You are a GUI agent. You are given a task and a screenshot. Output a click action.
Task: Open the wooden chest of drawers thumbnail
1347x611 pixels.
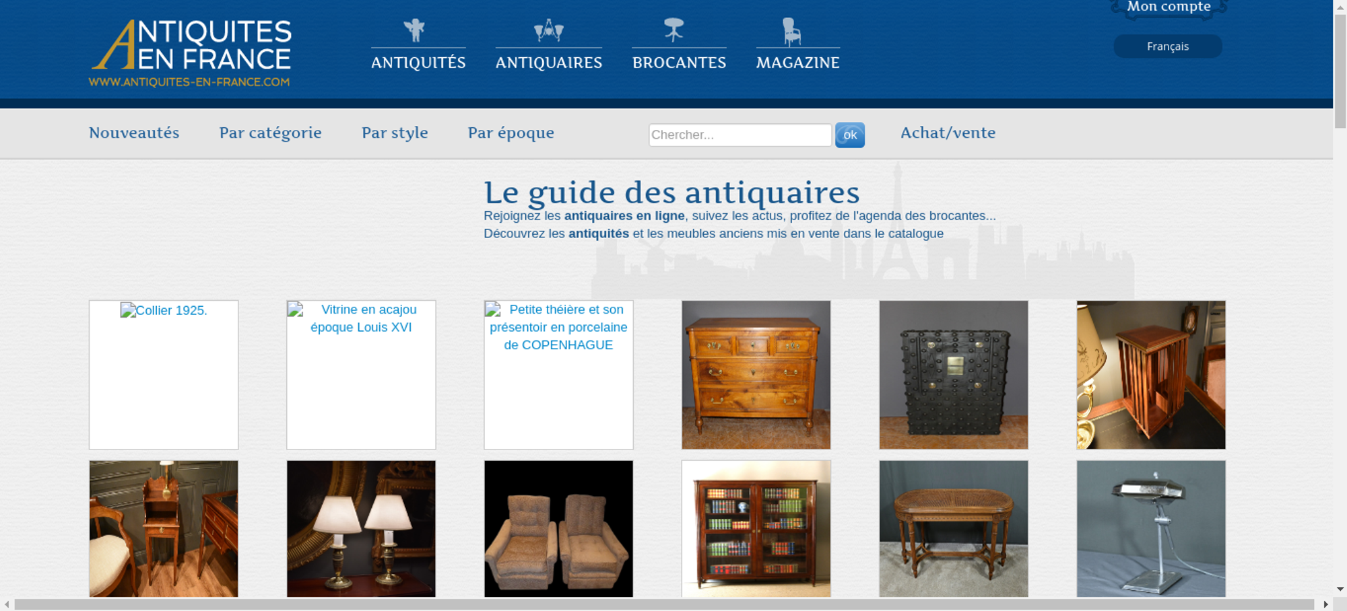click(756, 374)
